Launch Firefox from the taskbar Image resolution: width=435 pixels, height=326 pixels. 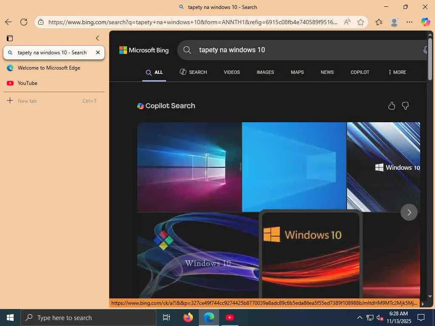coord(188,318)
